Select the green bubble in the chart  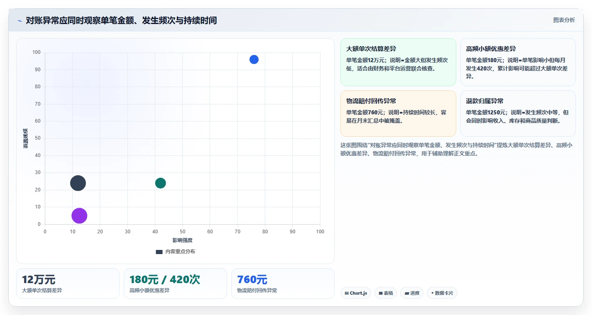[161, 183]
